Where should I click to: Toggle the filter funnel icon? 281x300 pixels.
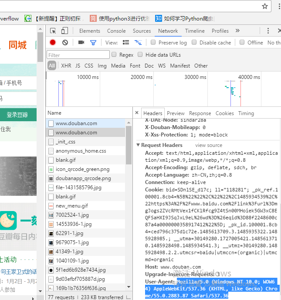point(93,42)
